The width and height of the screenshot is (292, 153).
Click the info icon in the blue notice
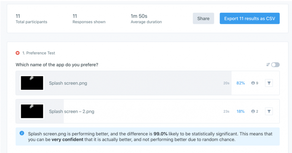point(22,133)
